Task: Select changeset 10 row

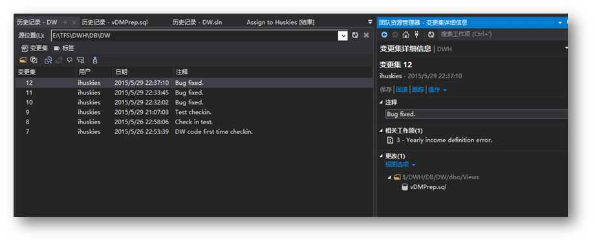Action: point(194,102)
